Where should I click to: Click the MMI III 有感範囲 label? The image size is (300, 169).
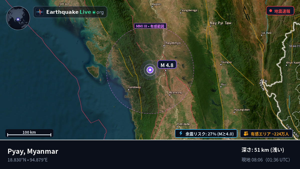click(150, 26)
